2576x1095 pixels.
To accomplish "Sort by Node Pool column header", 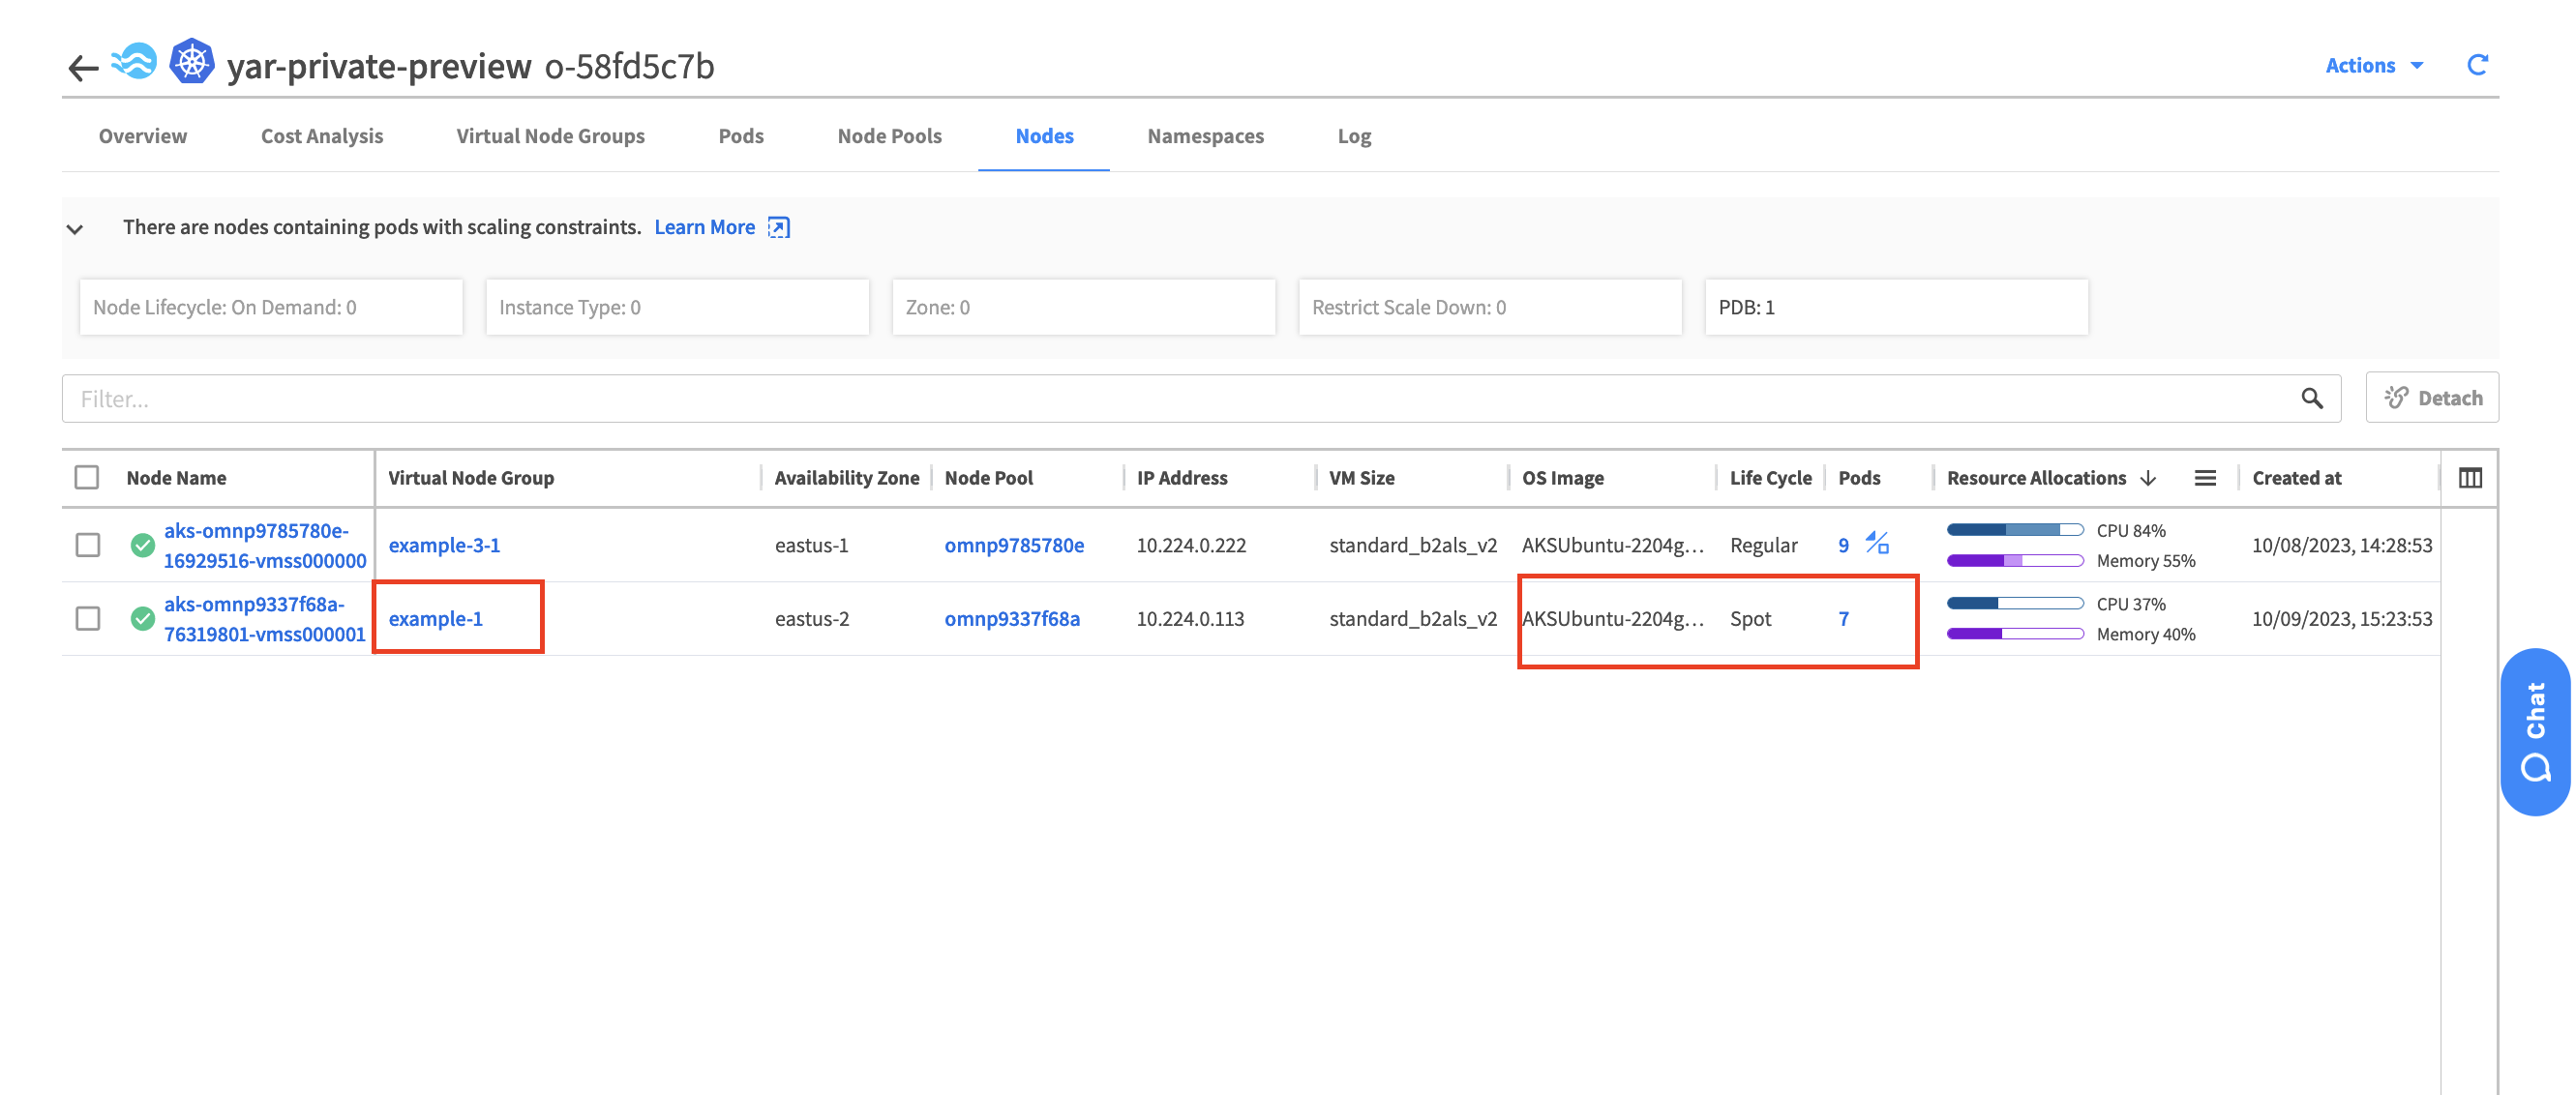I will click(988, 478).
